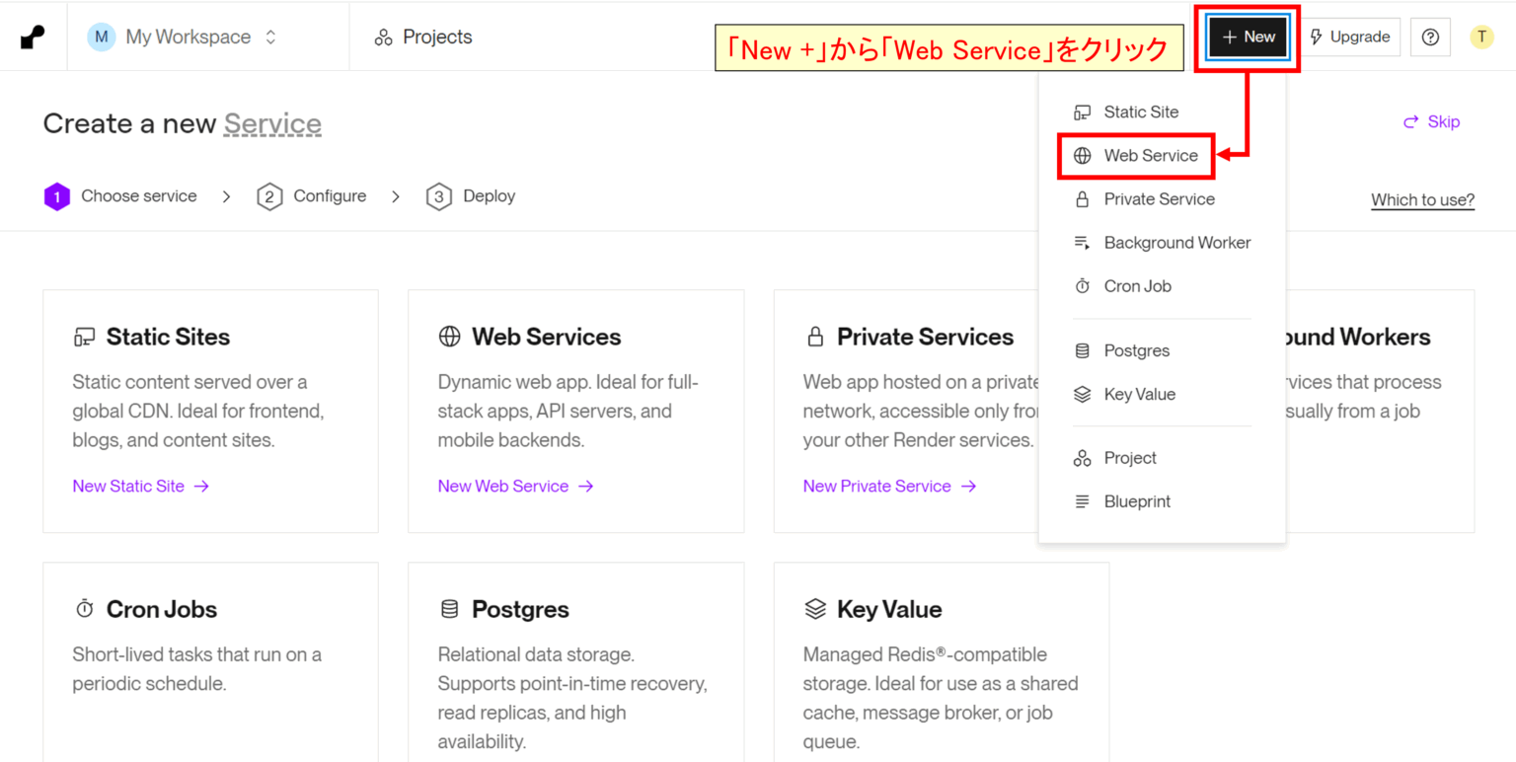Click the Skip link
1516x762 pixels.
pyautogui.click(x=1431, y=122)
